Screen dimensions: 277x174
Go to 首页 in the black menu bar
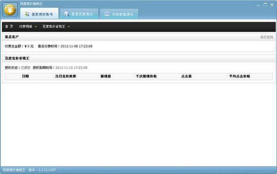coord(9,26)
